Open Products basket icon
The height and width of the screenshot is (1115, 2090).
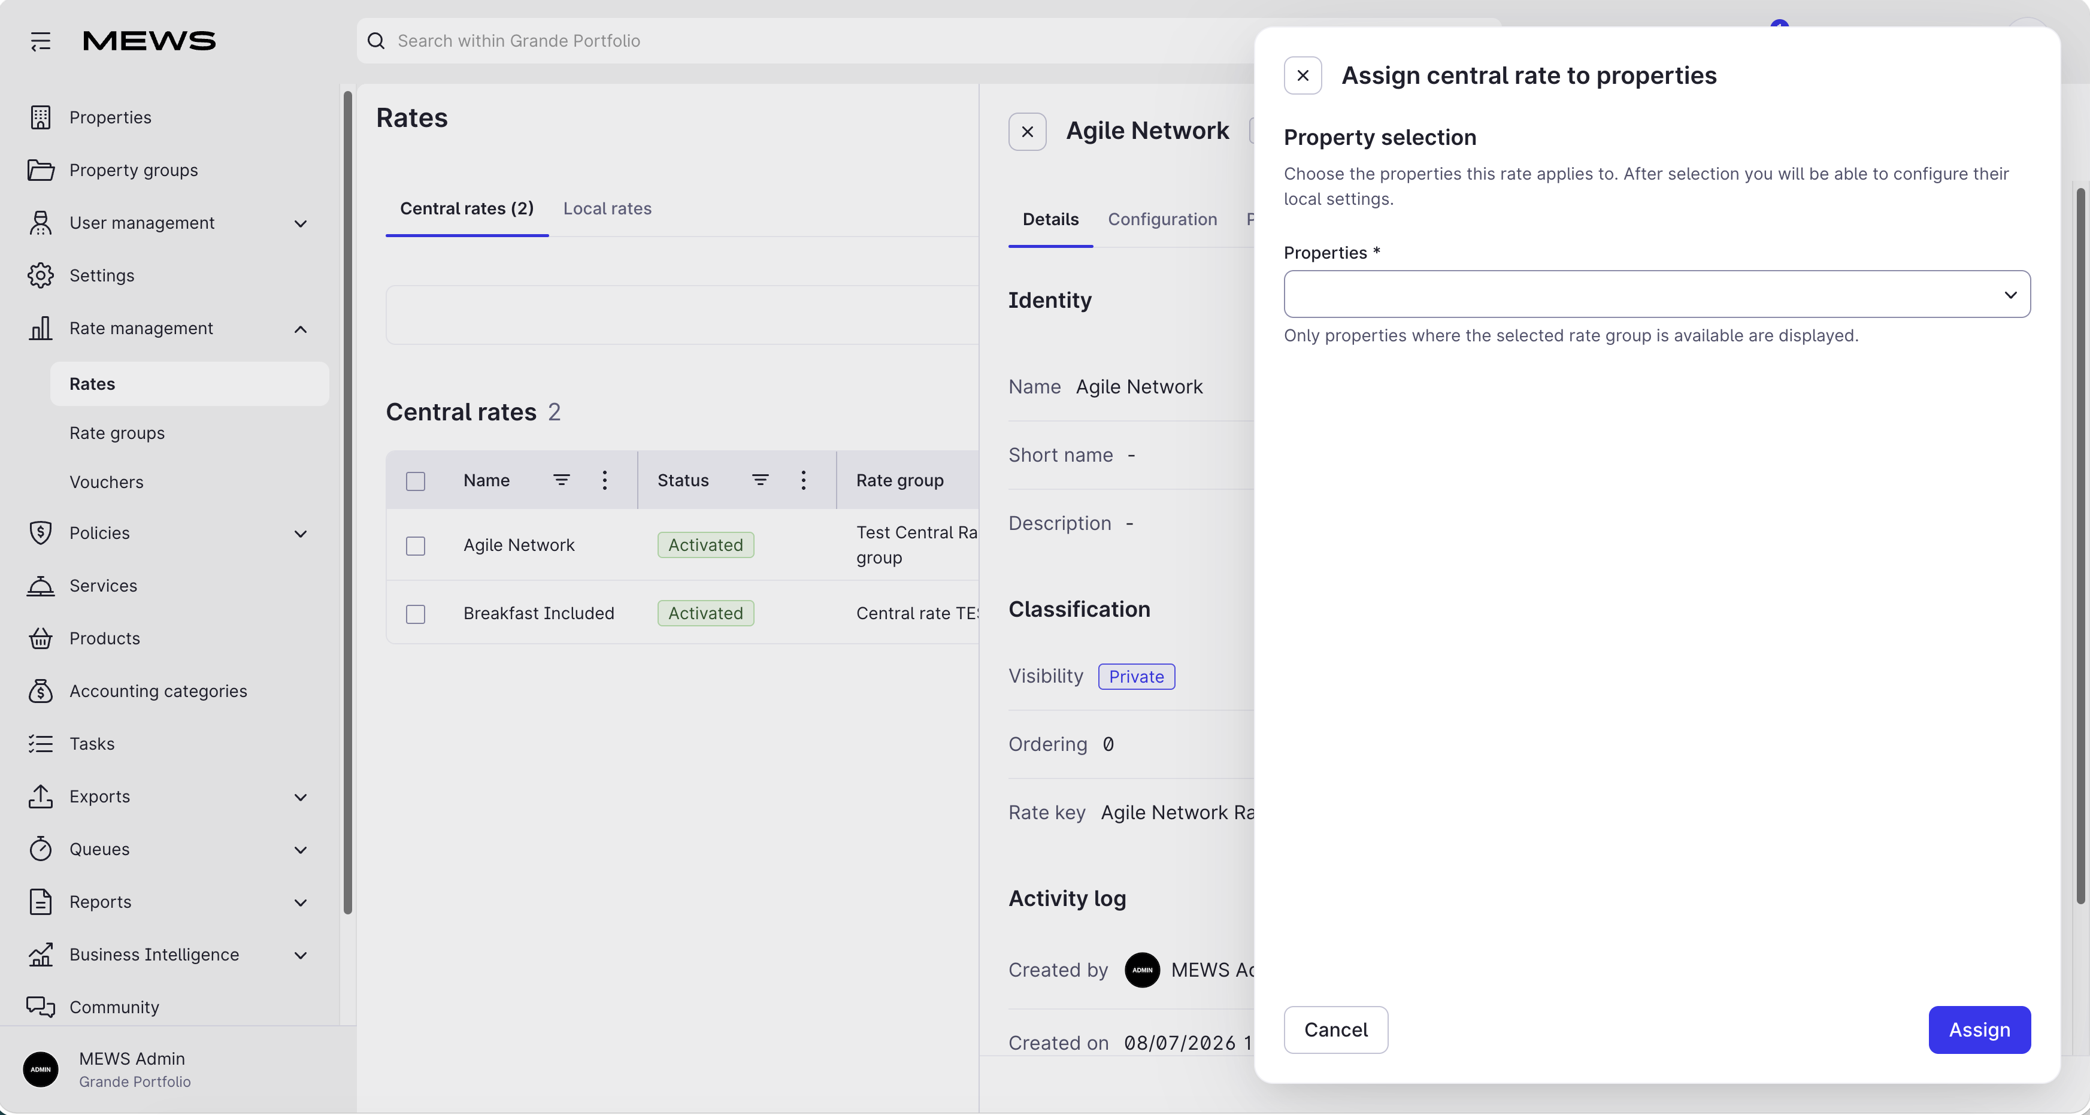[40, 638]
